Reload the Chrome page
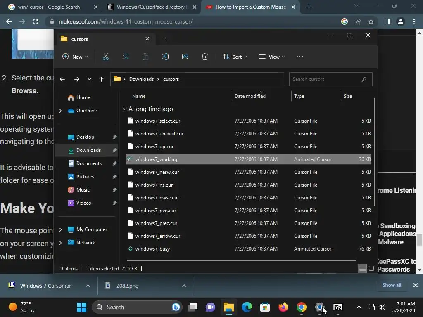This screenshot has width=423, height=317. tap(36, 21)
